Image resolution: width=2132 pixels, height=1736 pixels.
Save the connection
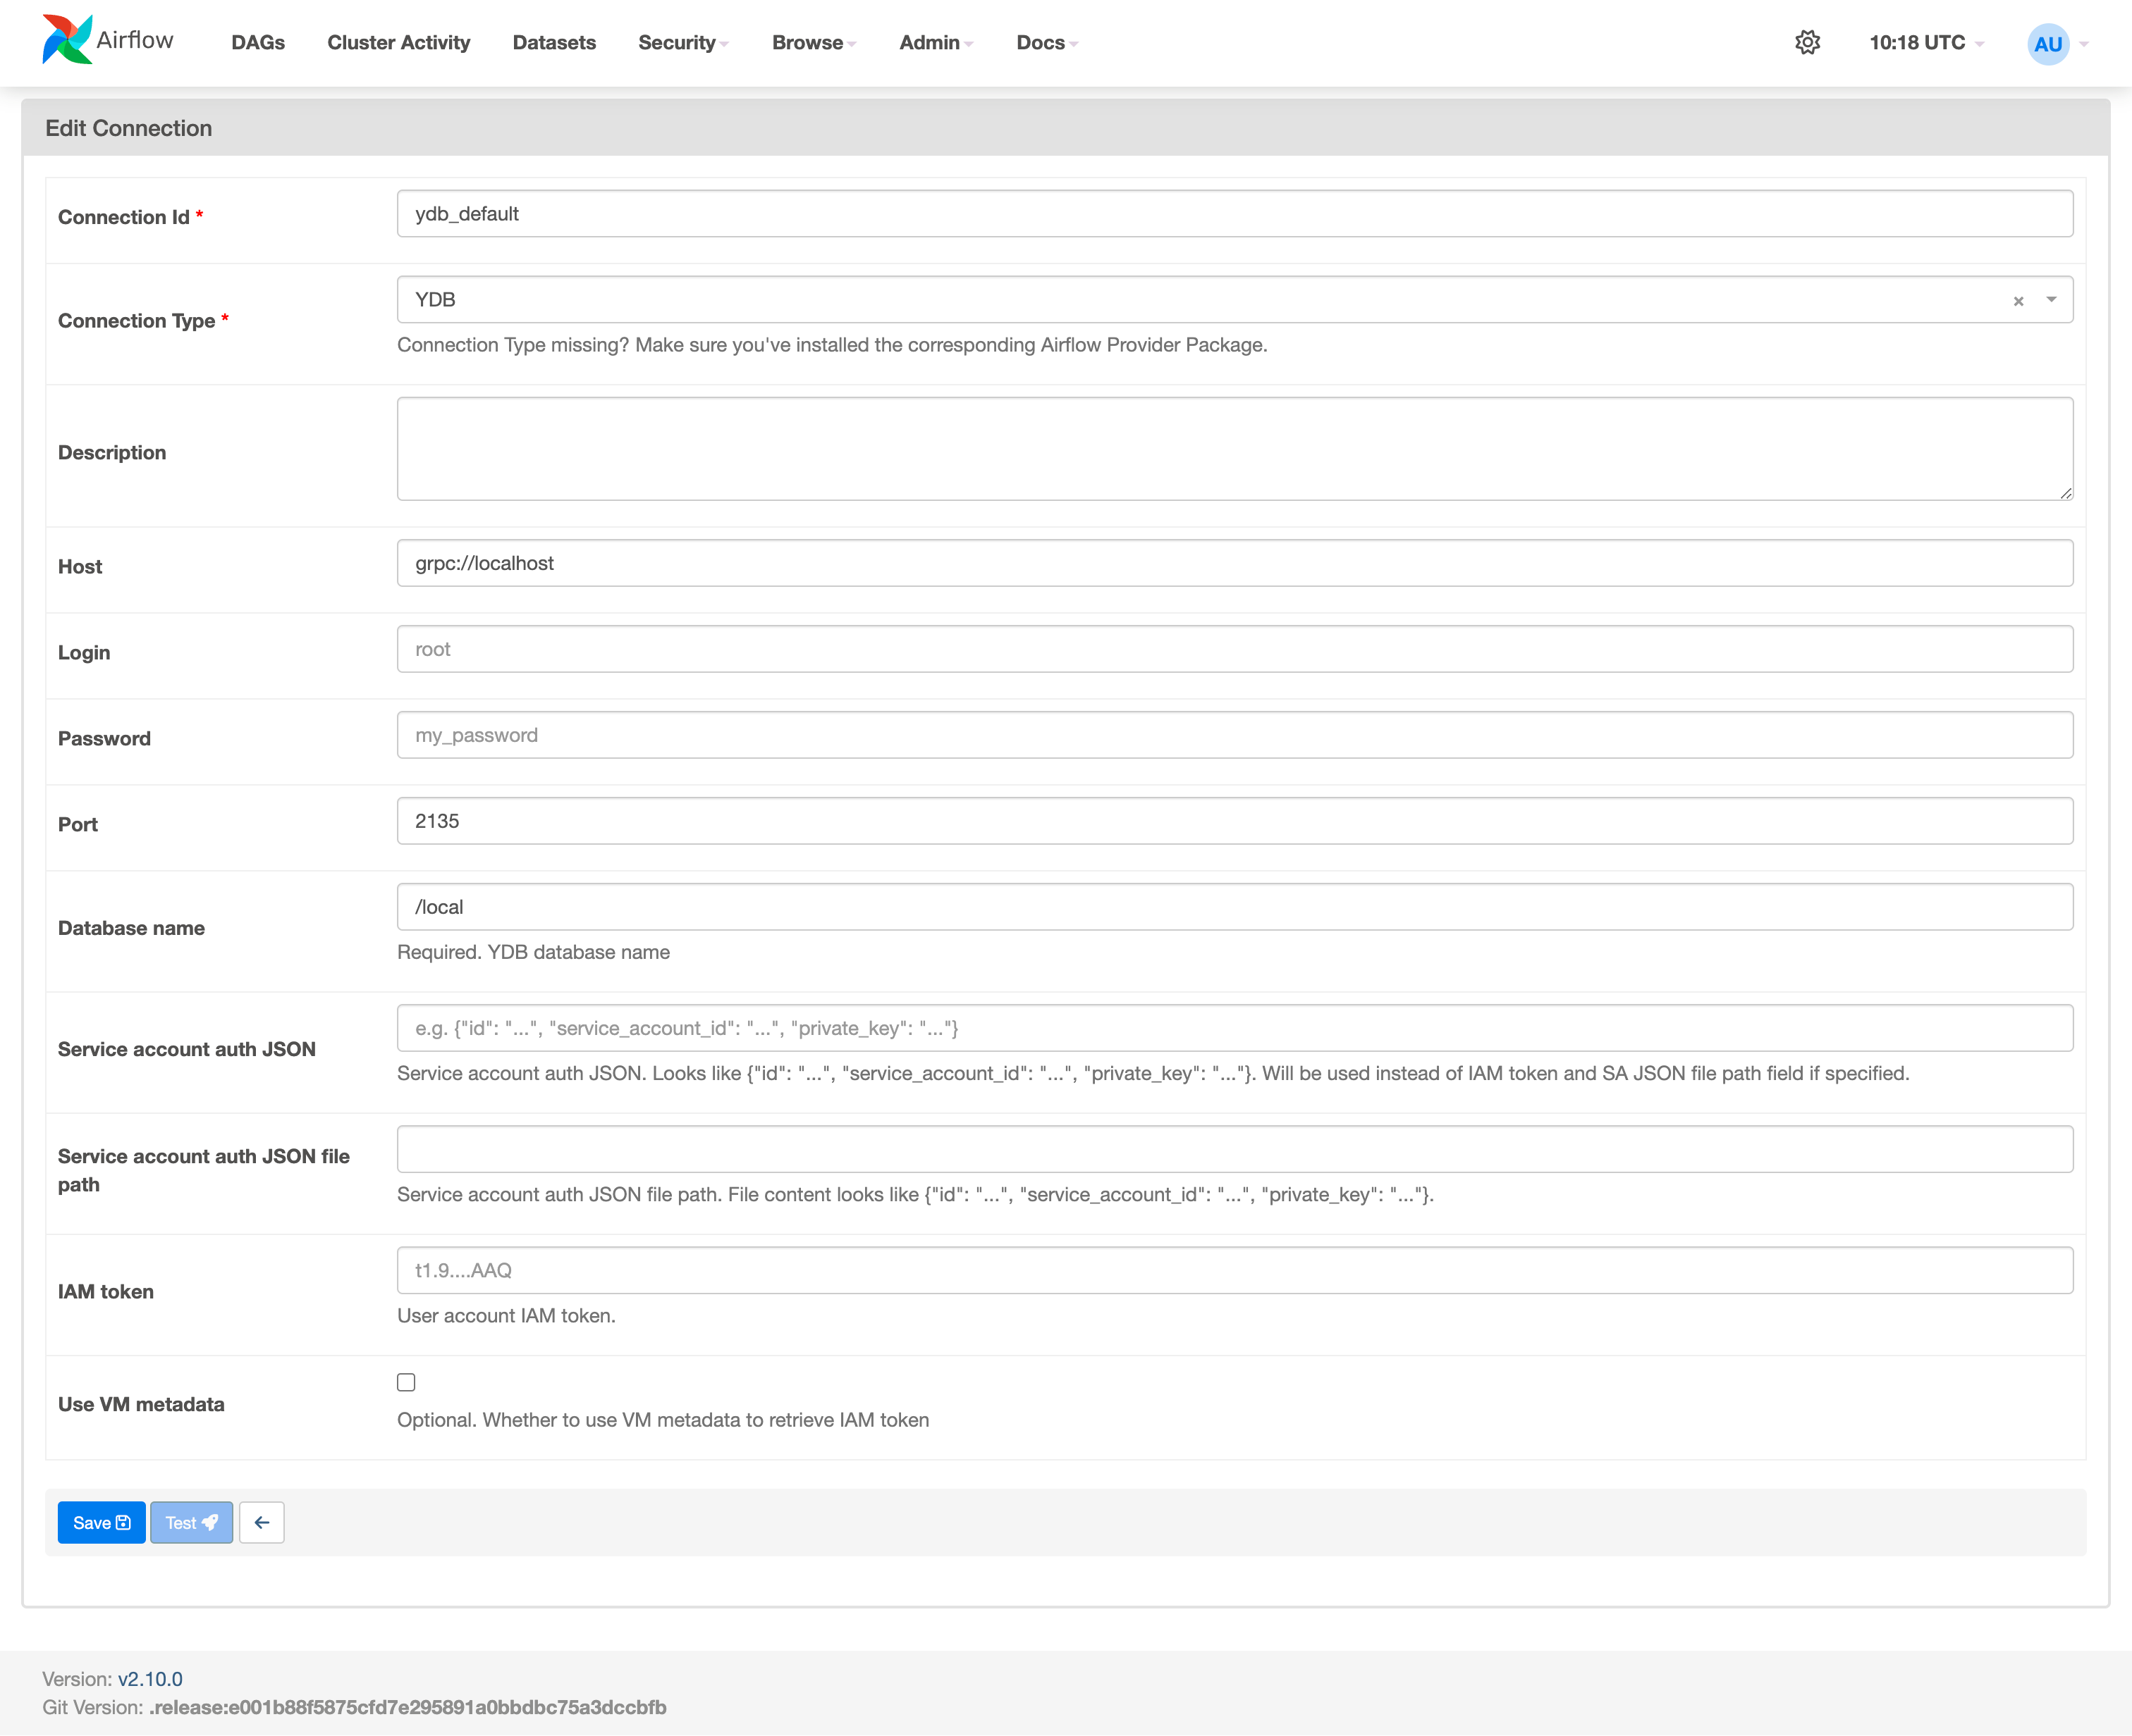pyautogui.click(x=101, y=1522)
